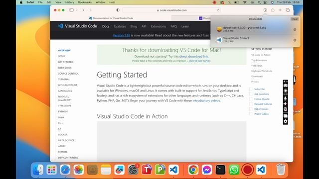
Task: Reload the page with the refresh icon
Action: pyautogui.click(x=218, y=10)
